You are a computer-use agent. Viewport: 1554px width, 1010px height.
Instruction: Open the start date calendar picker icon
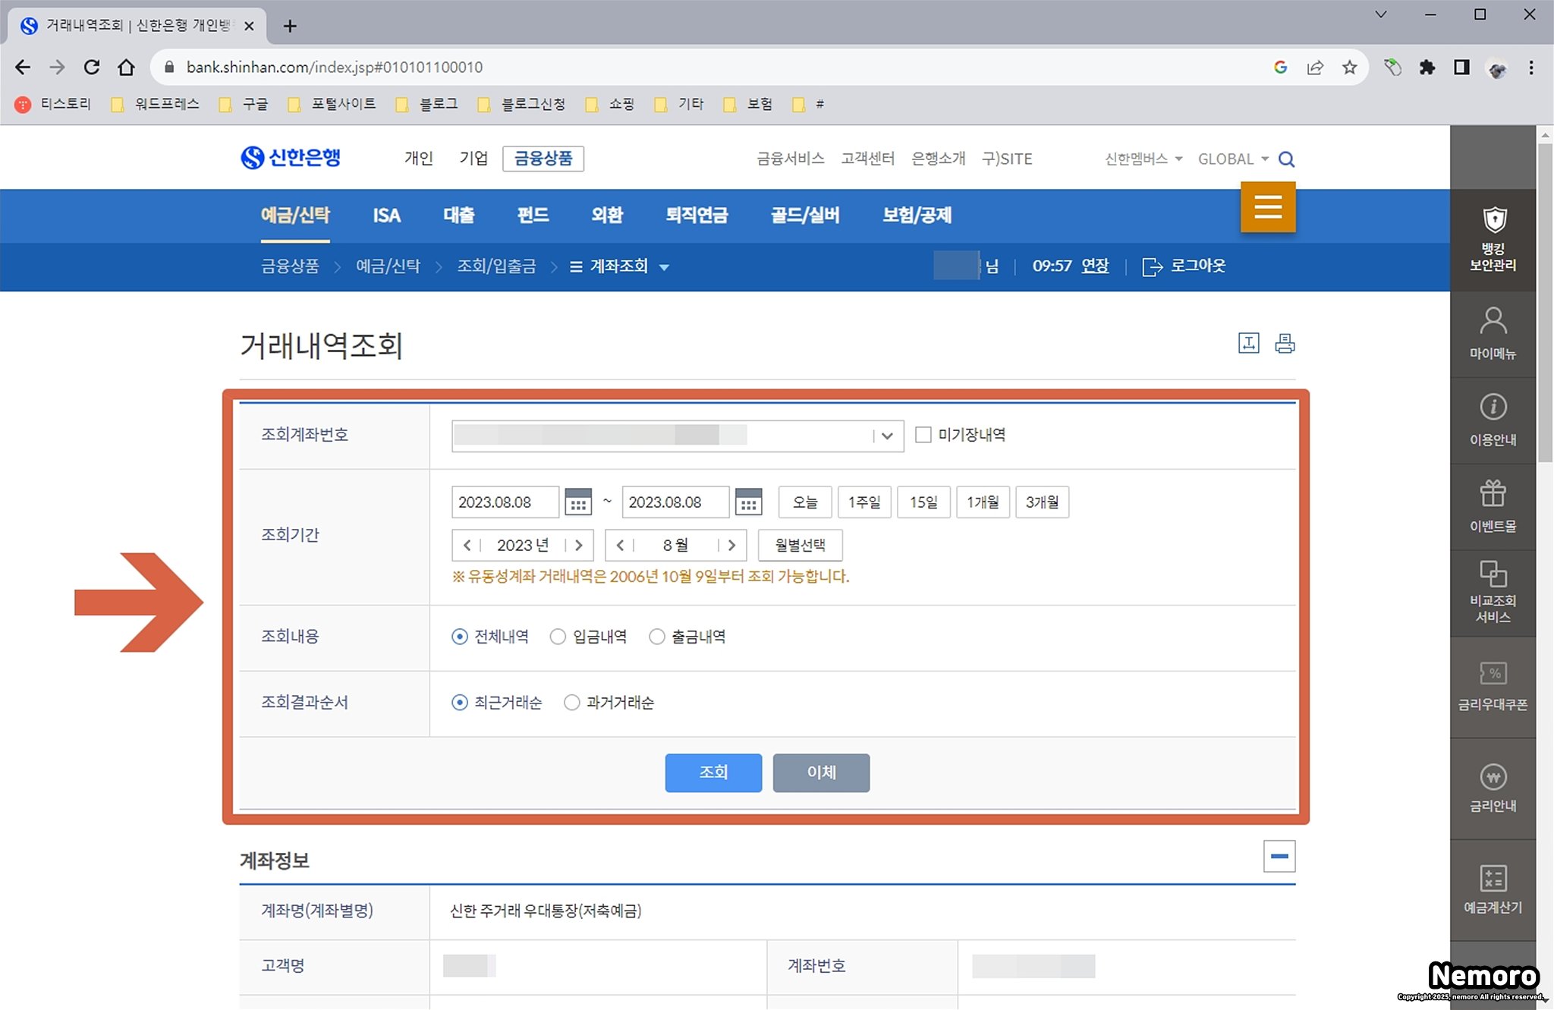pos(578,502)
